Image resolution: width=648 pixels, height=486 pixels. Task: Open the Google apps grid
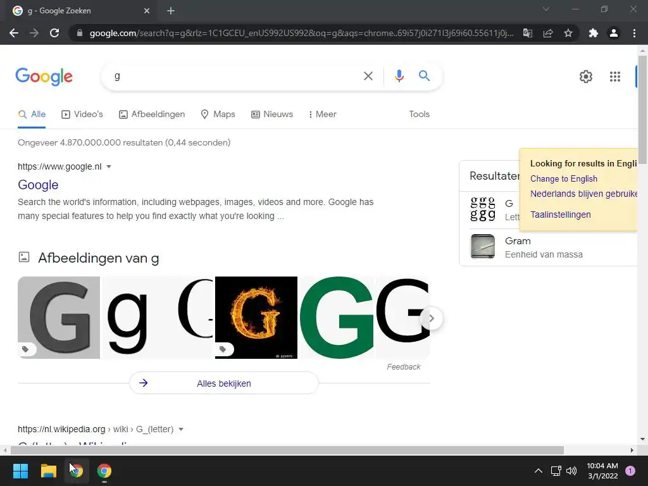(615, 77)
